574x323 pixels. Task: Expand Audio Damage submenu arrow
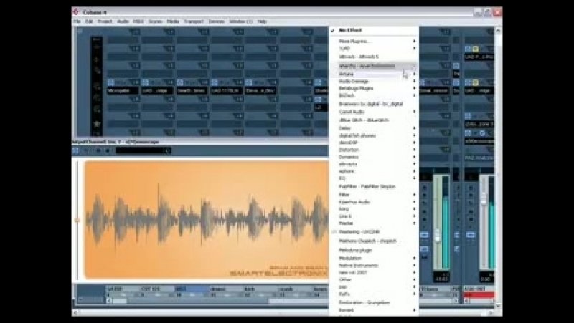[415, 81]
